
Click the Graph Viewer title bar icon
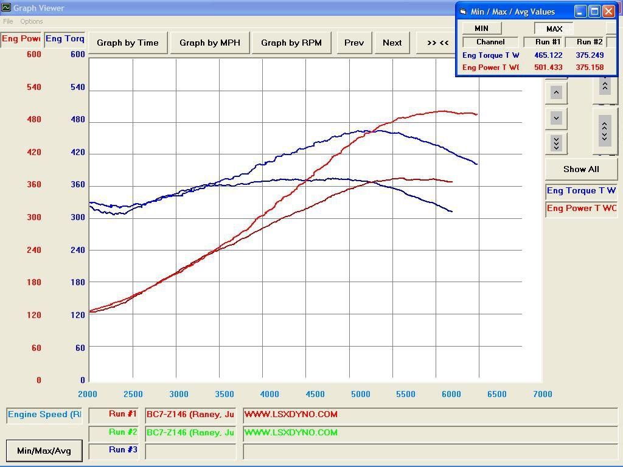[x=6, y=8]
